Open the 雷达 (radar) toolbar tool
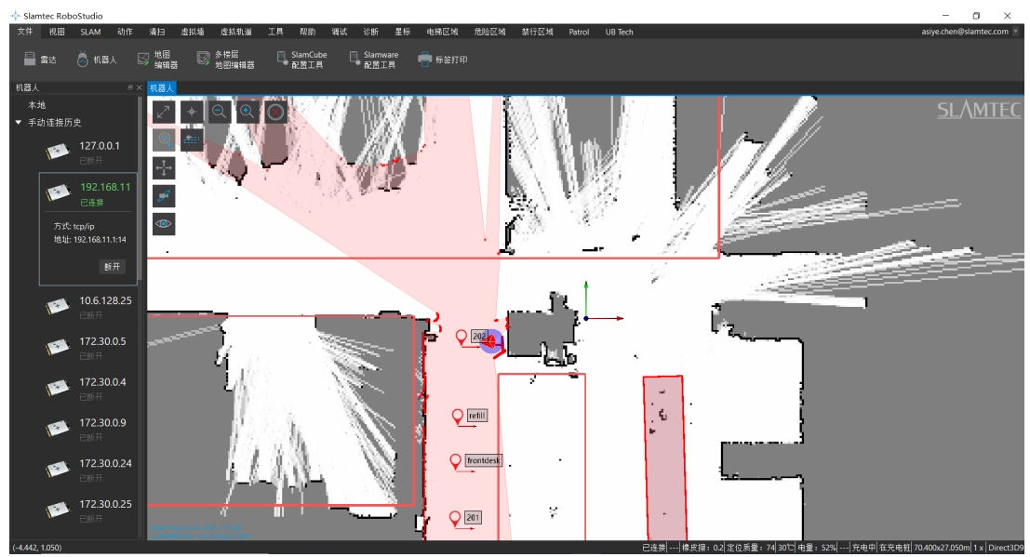The image size is (1030, 557). pyautogui.click(x=40, y=60)
